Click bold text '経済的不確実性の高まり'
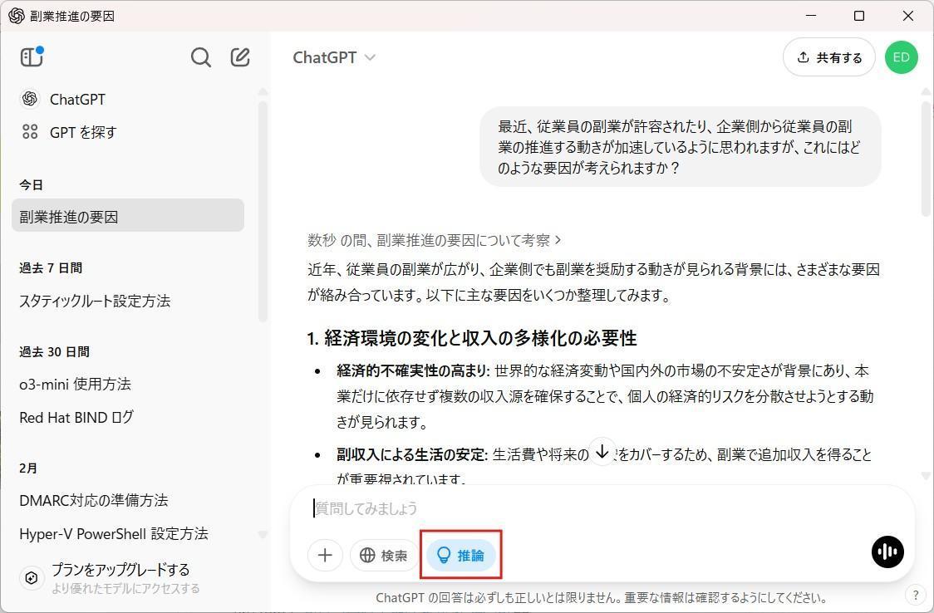This screenshot has width=934, height=613. (411, 370)
